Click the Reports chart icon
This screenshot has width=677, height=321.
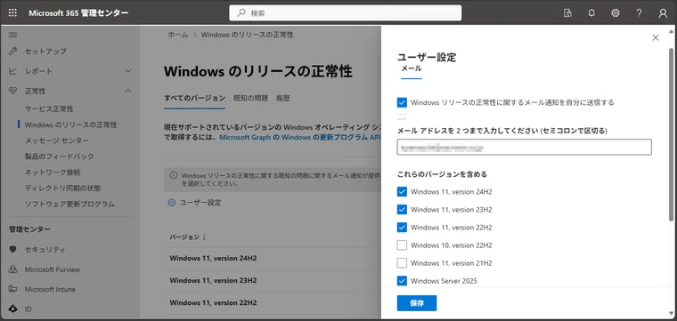coord(13,71)
